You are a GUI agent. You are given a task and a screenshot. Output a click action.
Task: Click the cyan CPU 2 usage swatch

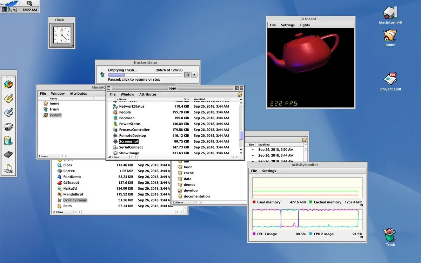[311, 234]
